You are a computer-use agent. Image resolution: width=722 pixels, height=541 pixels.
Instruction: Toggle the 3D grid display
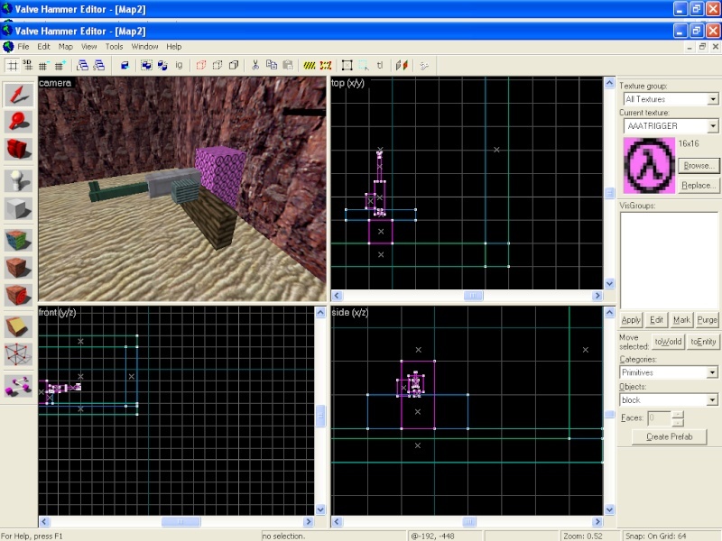click(x=28, y=65)
